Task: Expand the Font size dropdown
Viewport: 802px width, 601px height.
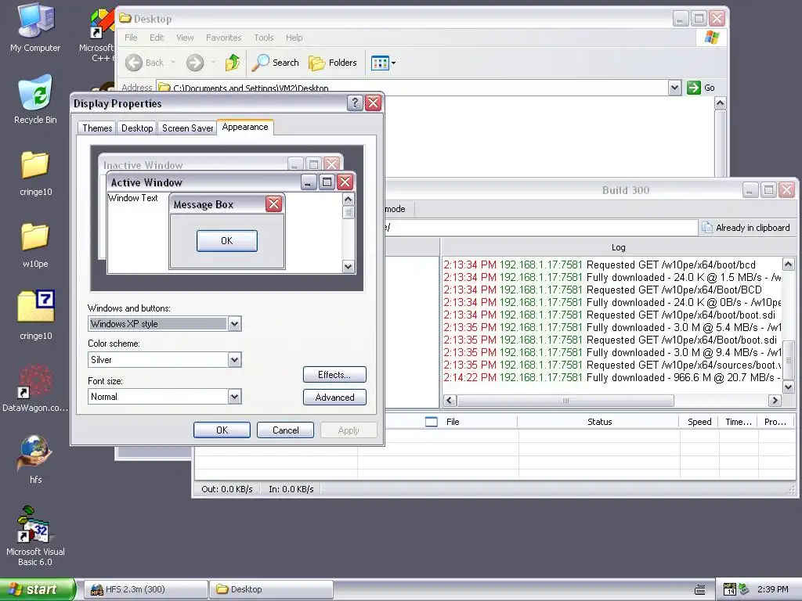Action: [234, 397]
